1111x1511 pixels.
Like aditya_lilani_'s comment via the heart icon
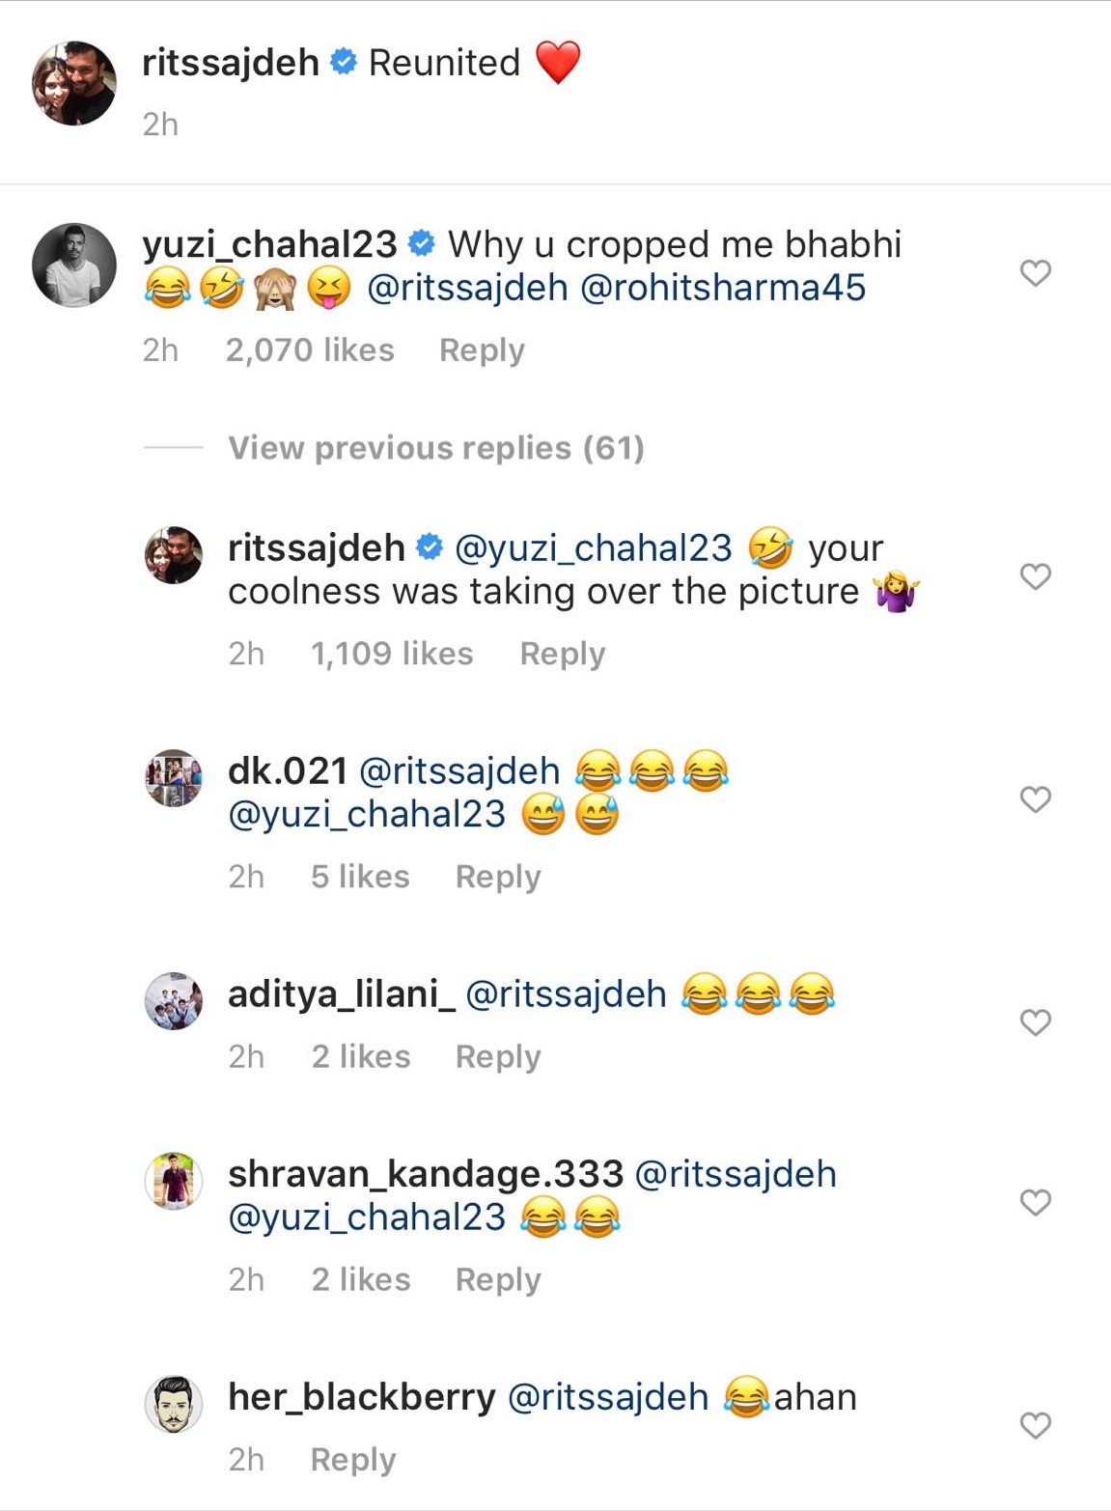point(1035,1021)
